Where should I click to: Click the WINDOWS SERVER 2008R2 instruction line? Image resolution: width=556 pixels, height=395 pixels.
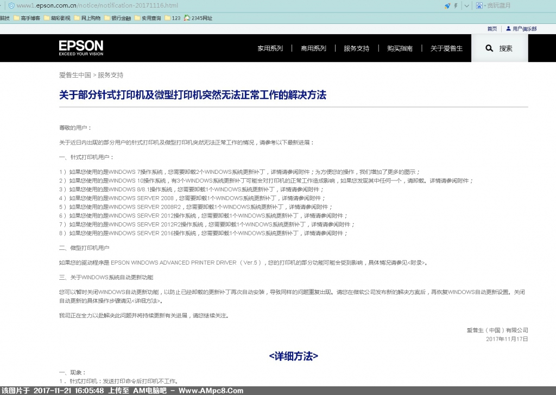(x=195, y=207)
